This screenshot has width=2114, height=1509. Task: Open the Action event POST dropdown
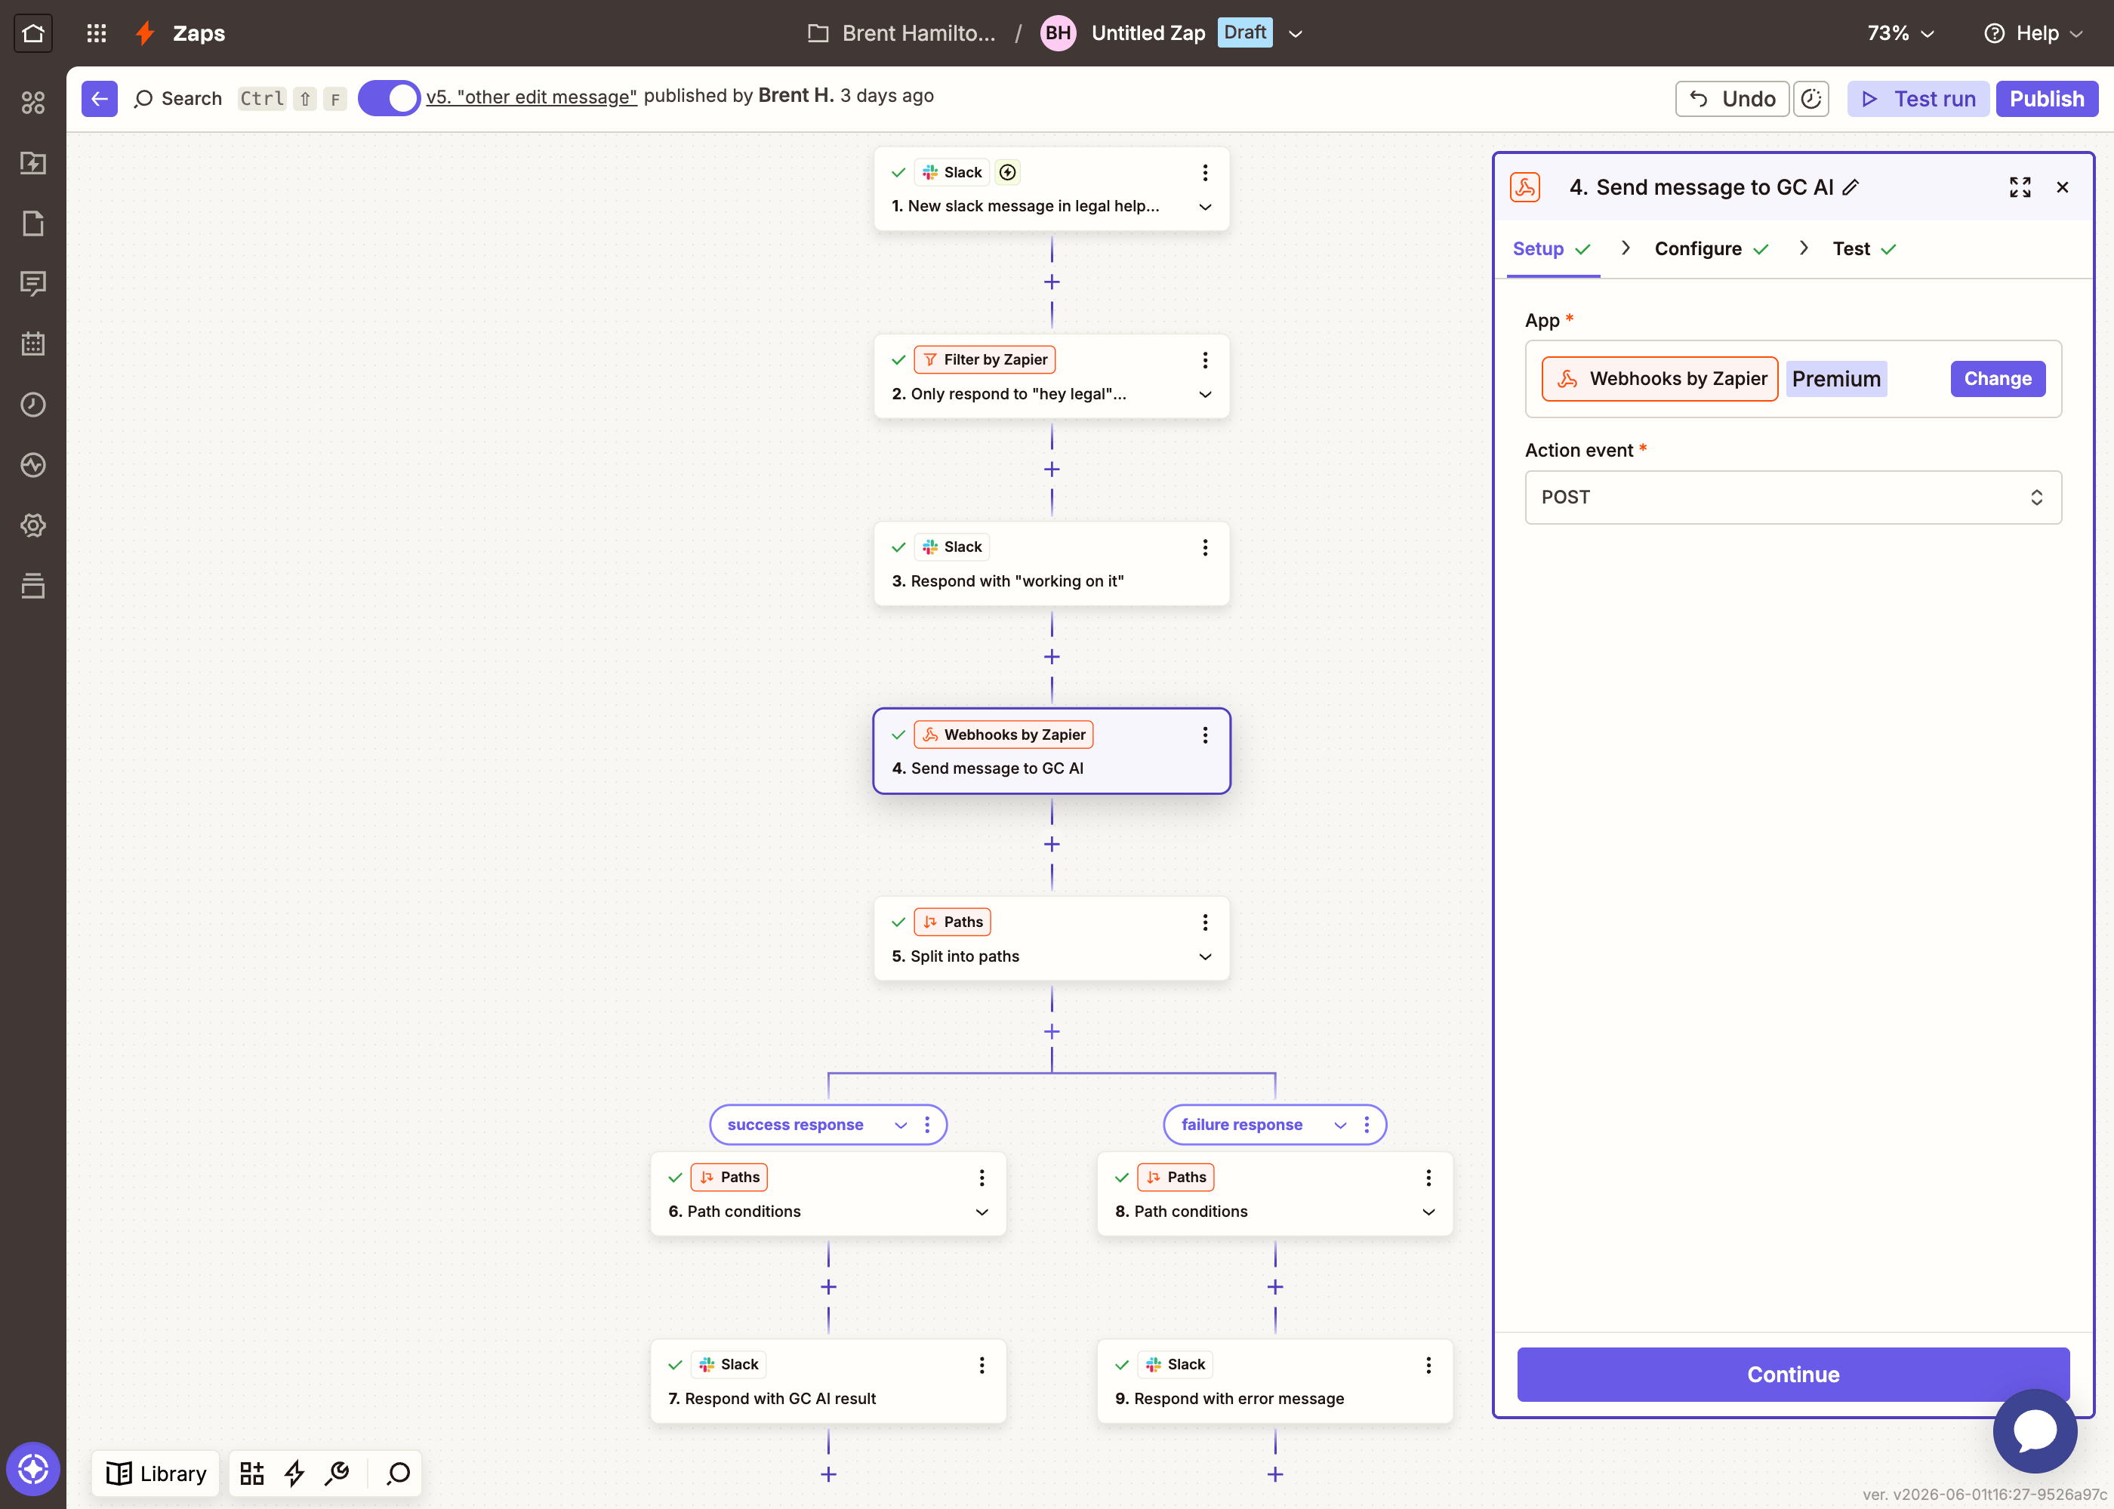pyautogui.click(x=1793, y=497)
